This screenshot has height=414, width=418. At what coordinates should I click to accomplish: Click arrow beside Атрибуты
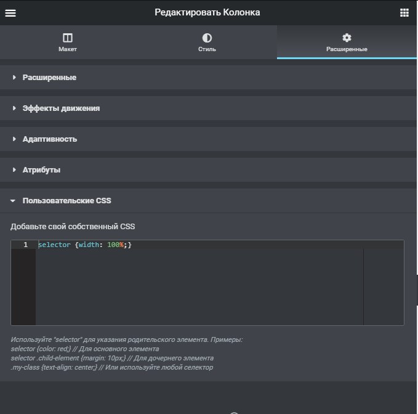[x=14, y=169]
